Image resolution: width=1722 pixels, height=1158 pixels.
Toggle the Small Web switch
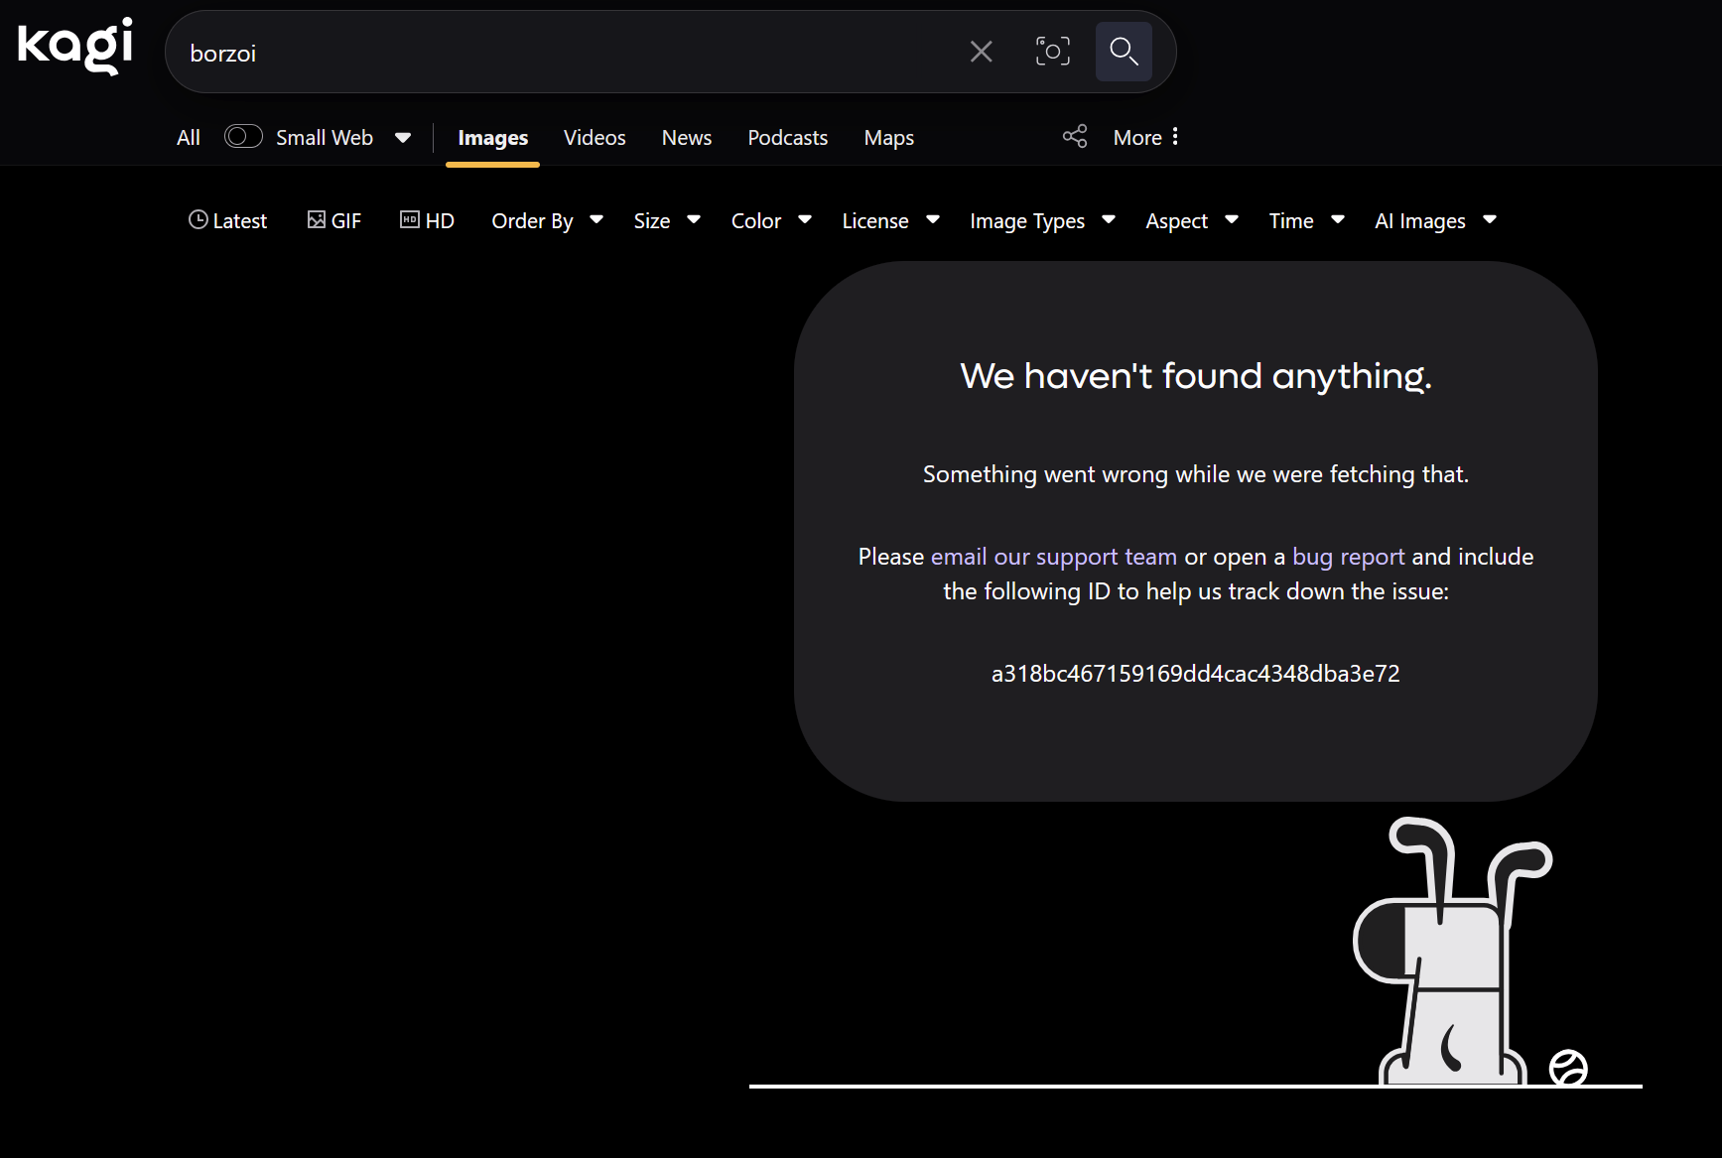pyautogui.click(x=243, y=137)
